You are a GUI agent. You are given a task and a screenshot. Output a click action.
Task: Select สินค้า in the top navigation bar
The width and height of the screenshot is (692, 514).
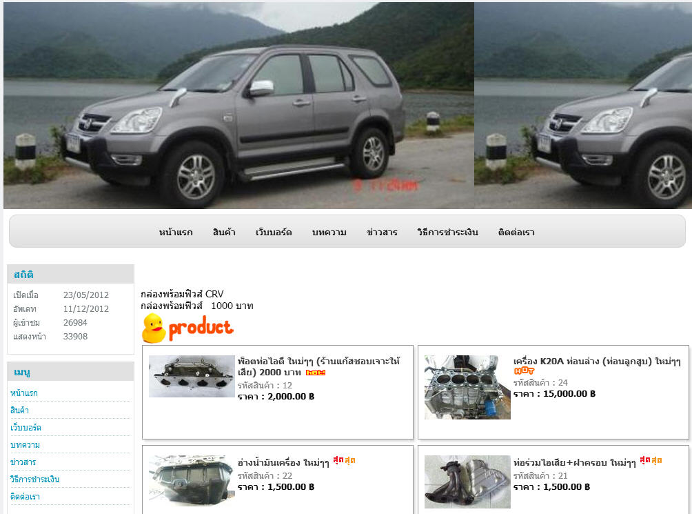(x=224, y=233)
